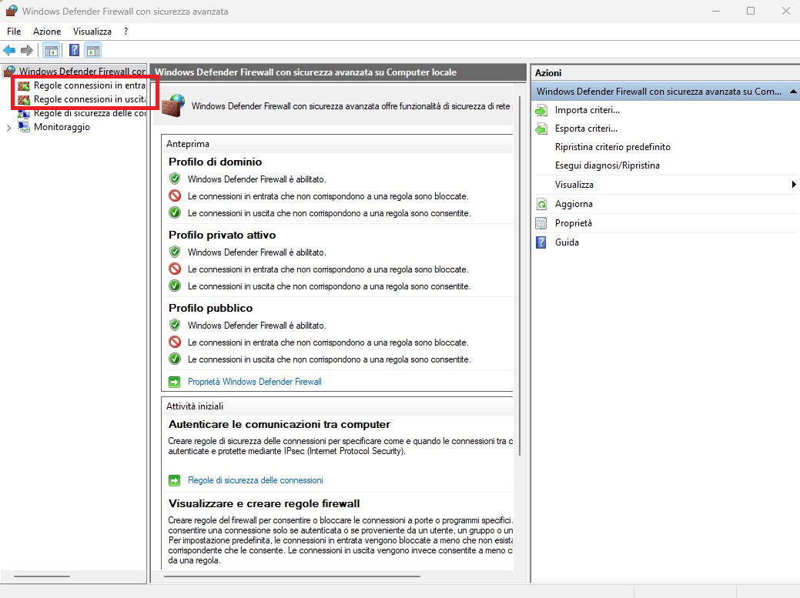This screenshot has height=598, width=800.
Task: Click the Importa criteri action icon
Action: (541, 110)
